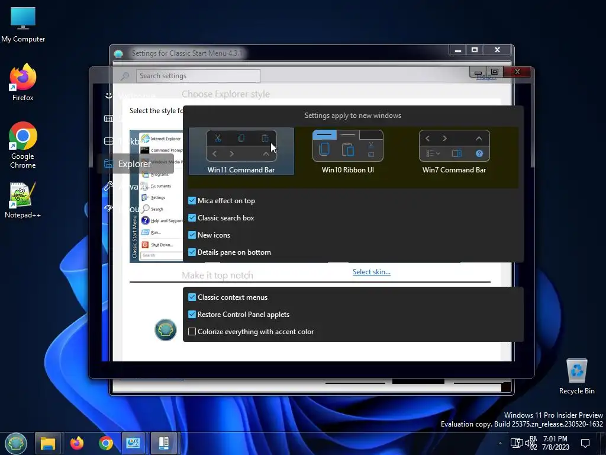Viewport: 606px width, 455px height.
Task: Click the Taskbar sidebar icon
Action: pyautogui.click(x=109, y=141)
